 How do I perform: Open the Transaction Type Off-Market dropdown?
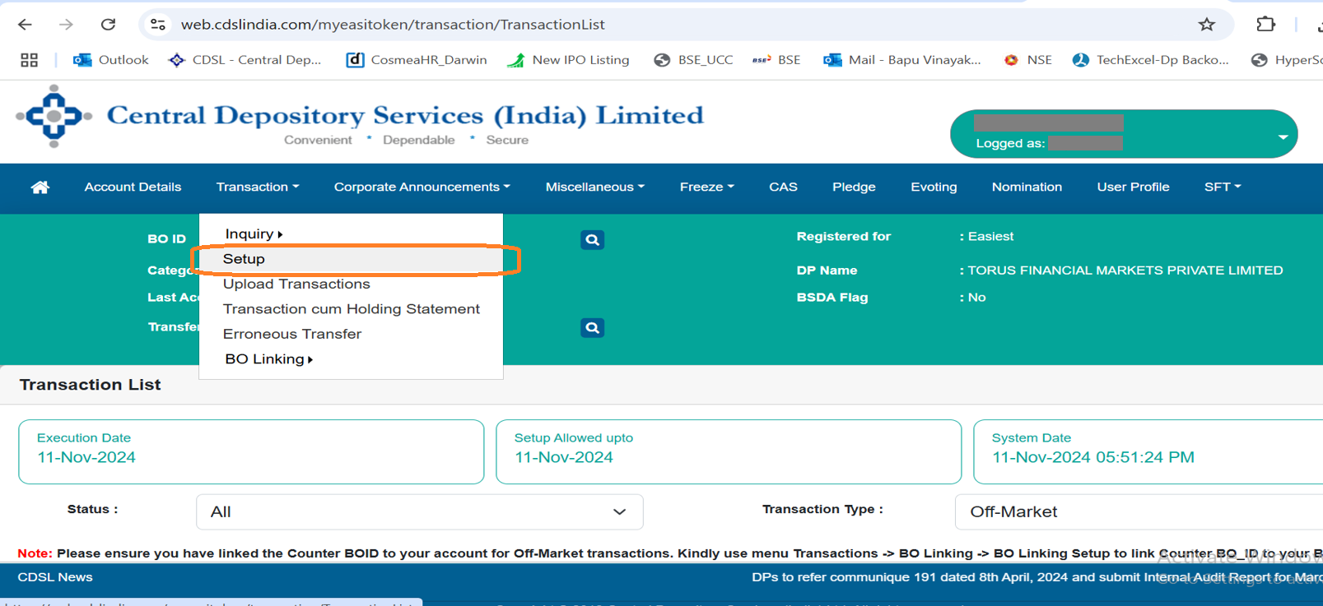pyautogui.click(x=1136, y=512)
